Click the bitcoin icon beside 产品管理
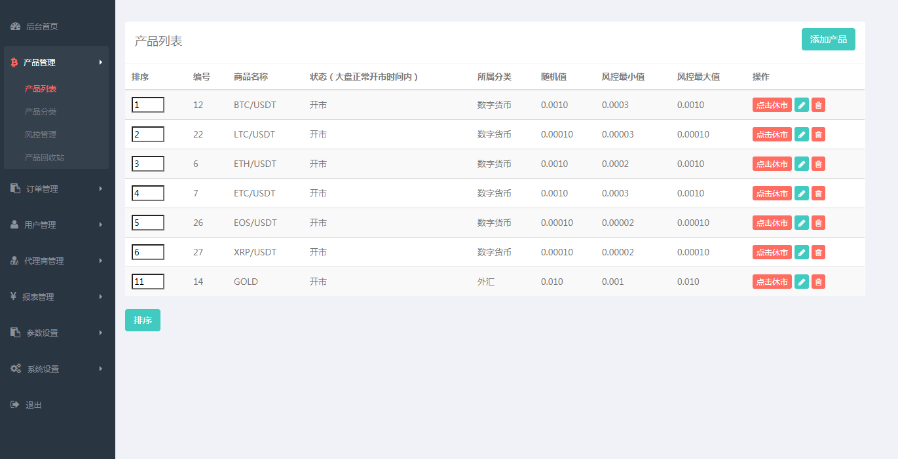The image size is (898, 459). (14, 63)
